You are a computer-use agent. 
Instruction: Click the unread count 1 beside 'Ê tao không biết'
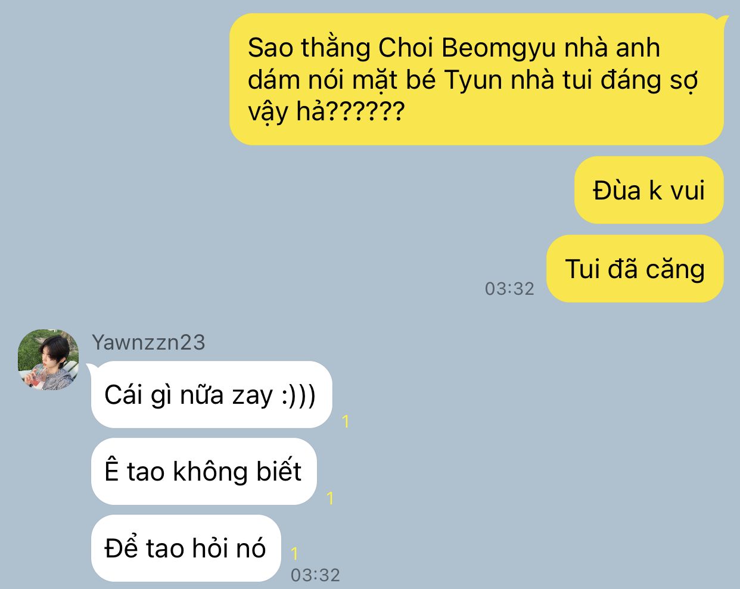[330, 498]
